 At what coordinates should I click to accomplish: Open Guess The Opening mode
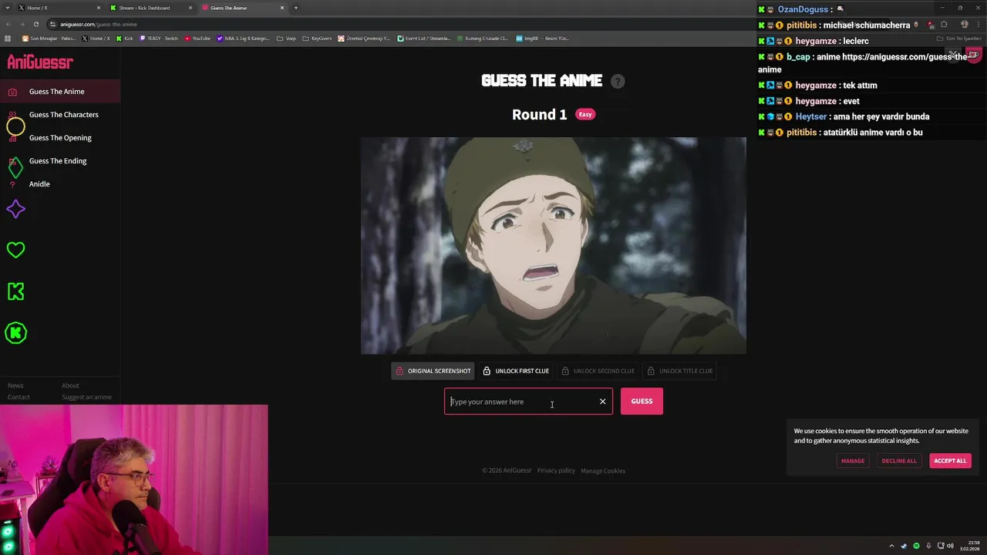click(x=59, y=137)
